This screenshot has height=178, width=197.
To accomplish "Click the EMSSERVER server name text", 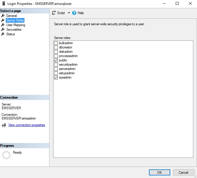I will pos(11,108).
